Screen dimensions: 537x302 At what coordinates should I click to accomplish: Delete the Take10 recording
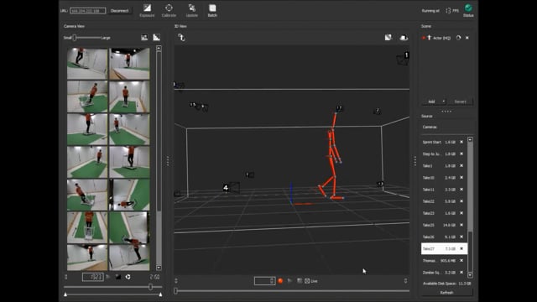[461, 178]
